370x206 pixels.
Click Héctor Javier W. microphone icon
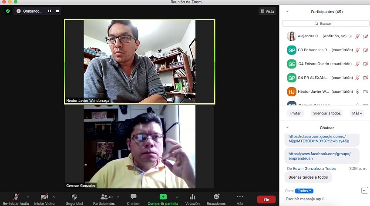(x=357, y=92)
